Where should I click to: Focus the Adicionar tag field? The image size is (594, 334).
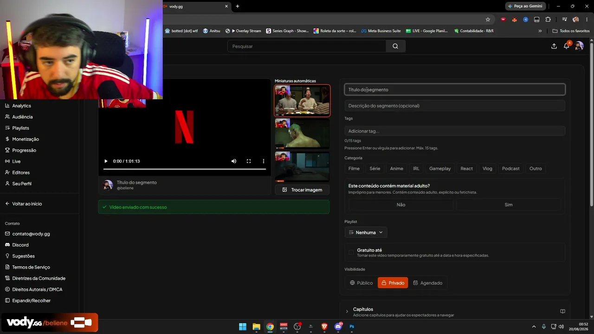tap(455, 131)
